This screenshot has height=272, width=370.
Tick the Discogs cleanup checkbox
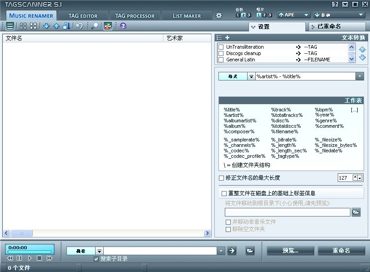221,53
